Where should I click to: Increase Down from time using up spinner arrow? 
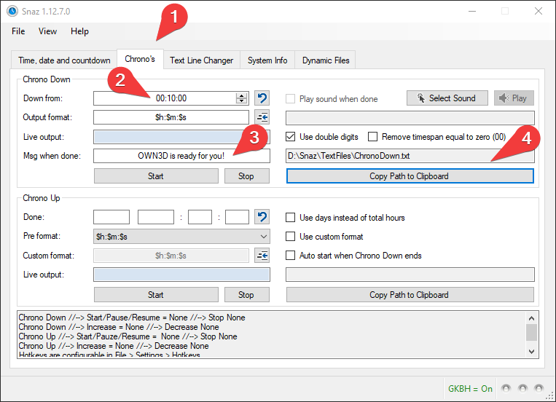(x=242, y=95)
